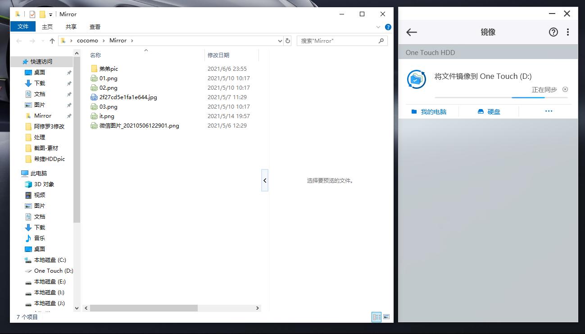Open 截图-素材 in the sidebar
The image size is (585, 334).
pyautogui.click(x=46, y=148)
